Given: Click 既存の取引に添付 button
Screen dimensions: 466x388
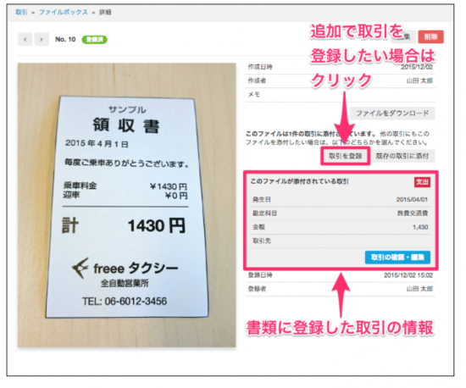Looking at the screenshot, I should (x=402, y=156).
